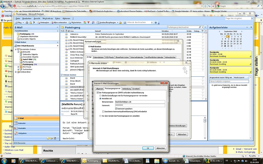This screenshot has width=263, height=164.
Task: Click the Kontakte navigation button
Action: (36, 128)
